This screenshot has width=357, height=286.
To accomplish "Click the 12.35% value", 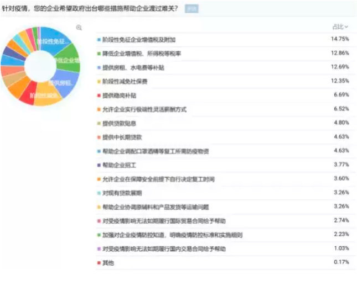I will click(x=340, y=81).
